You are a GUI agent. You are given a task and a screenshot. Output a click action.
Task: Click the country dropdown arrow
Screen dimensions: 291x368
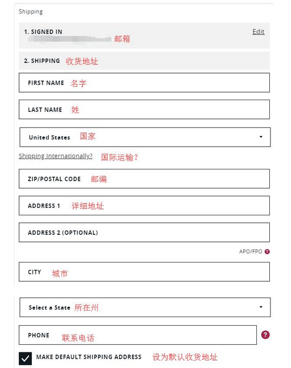pos(261,137)
